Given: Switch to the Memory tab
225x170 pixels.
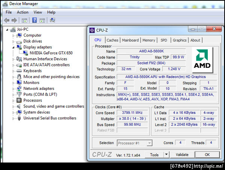Looking at the screenshot, I should pos(148,40).
